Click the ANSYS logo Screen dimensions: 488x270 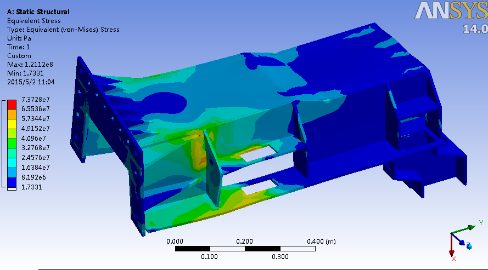pyautogui.click(x=450, y=11)
